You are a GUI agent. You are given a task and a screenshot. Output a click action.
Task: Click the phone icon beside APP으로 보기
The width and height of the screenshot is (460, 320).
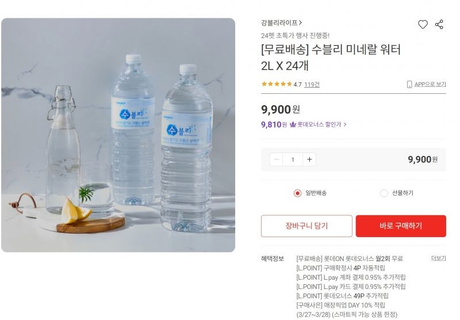409,85
